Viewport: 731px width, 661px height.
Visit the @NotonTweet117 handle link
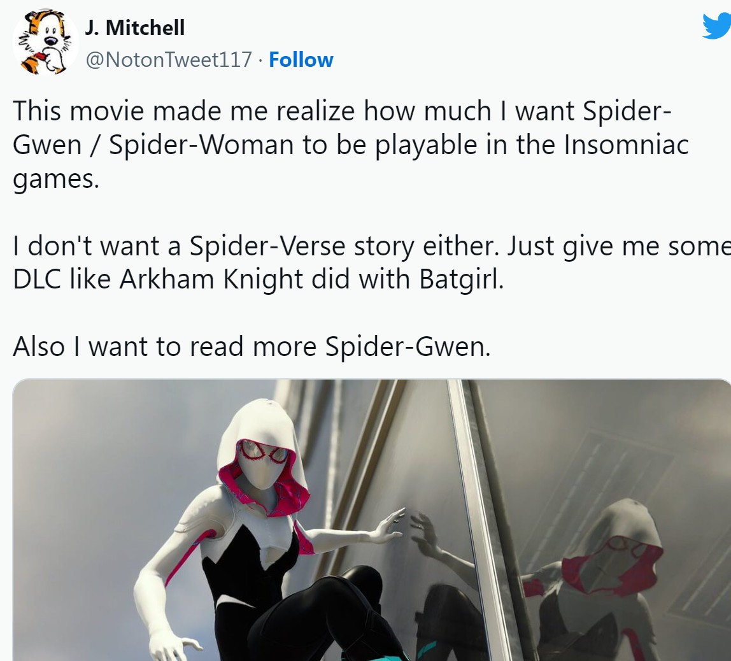pyautogui.click(x=169, y=60)
